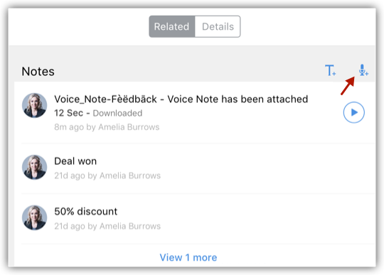This screenshot has height=275, width=384.
Task: Open the 50% discount note
Action: click(86, 211)
